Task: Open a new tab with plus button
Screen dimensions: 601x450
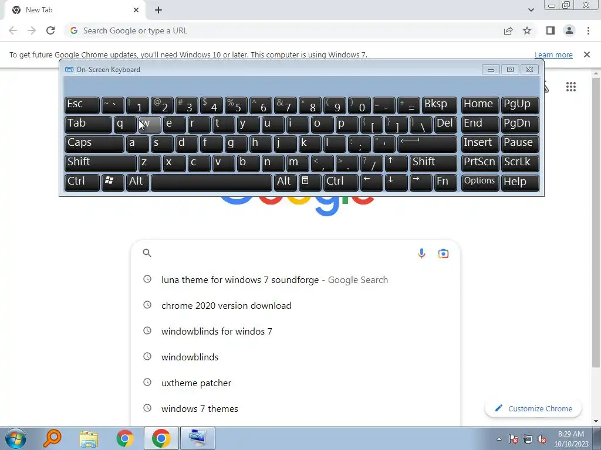Action: (x=158, y=10)
